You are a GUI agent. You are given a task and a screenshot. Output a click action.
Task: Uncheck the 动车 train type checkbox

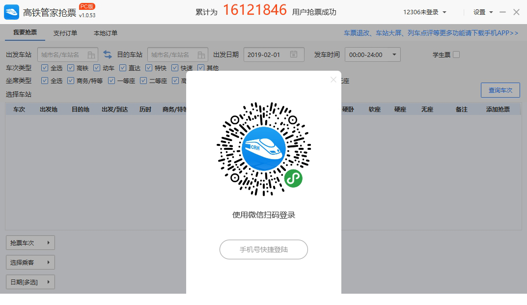click(97, 68)
